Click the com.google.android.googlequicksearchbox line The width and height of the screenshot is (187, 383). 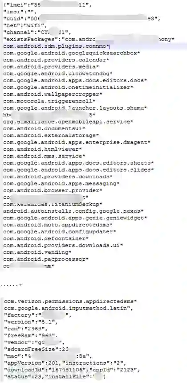tap(72, 53)
